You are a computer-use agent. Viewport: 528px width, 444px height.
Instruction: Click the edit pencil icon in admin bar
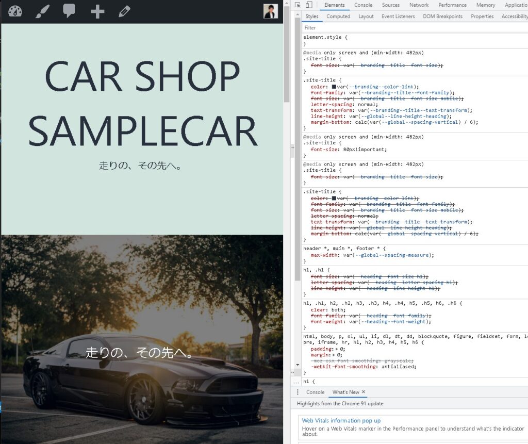click(124, 11)
